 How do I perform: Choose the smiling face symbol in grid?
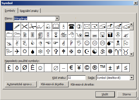coord(87,43)
